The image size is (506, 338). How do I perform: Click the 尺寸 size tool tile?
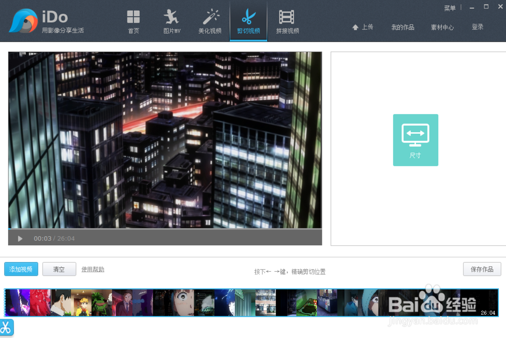tap(415, 140)
